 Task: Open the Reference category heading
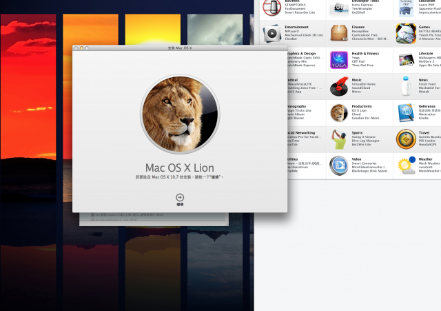click(427, 106)
